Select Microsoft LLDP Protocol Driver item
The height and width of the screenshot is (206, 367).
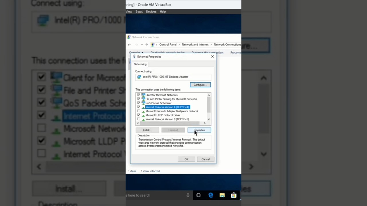click(x=163, y=115)
